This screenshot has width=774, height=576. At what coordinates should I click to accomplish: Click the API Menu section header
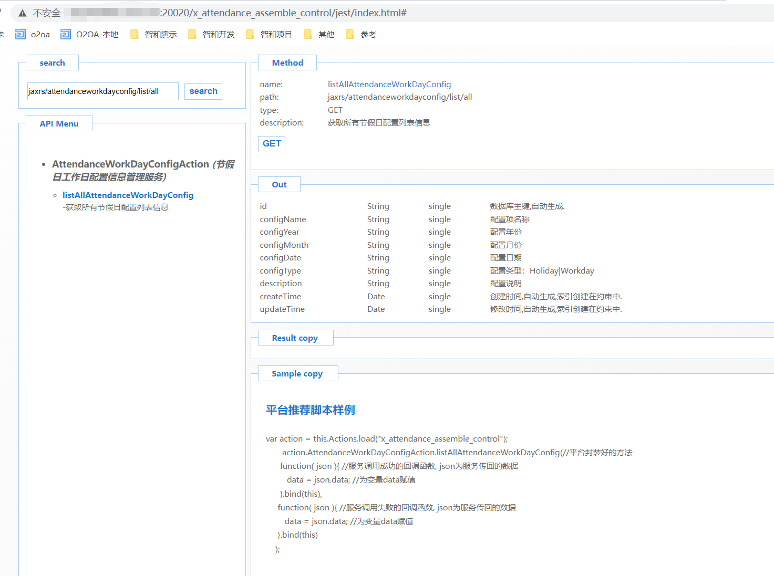(x=59, y=124)
